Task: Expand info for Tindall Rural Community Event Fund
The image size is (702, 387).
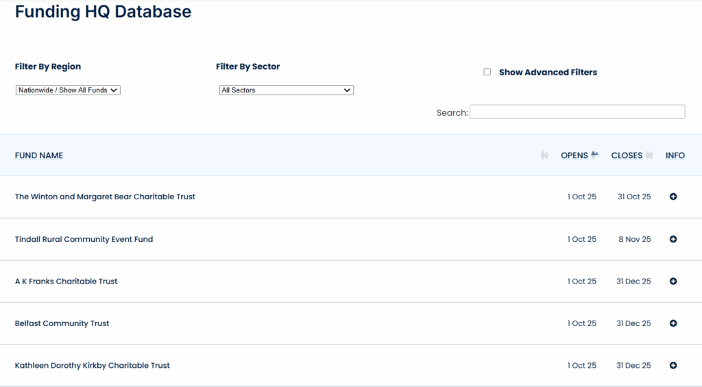Action: coord(673,240)
